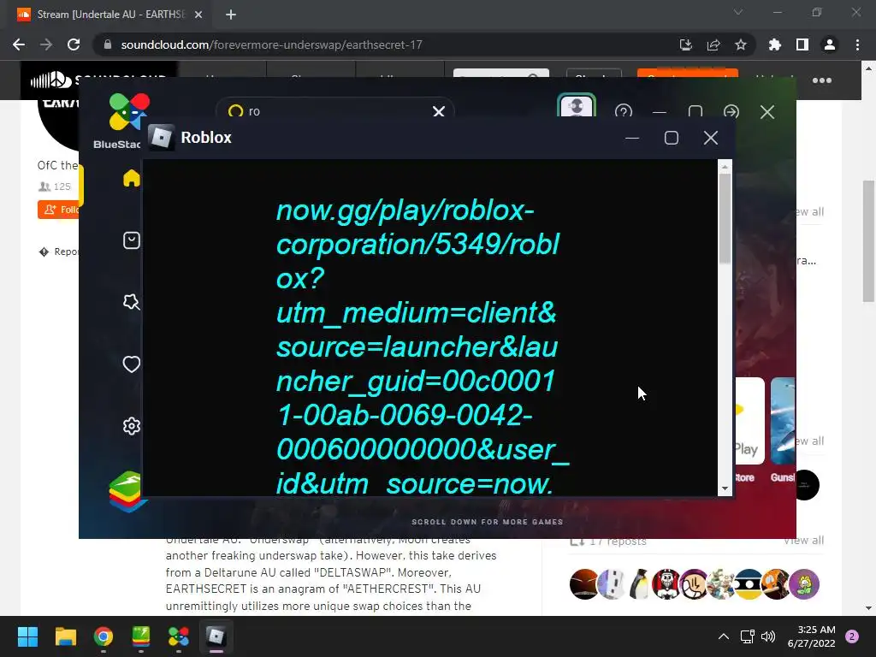Minimize the Roblox window

click(x=632, y=138)
